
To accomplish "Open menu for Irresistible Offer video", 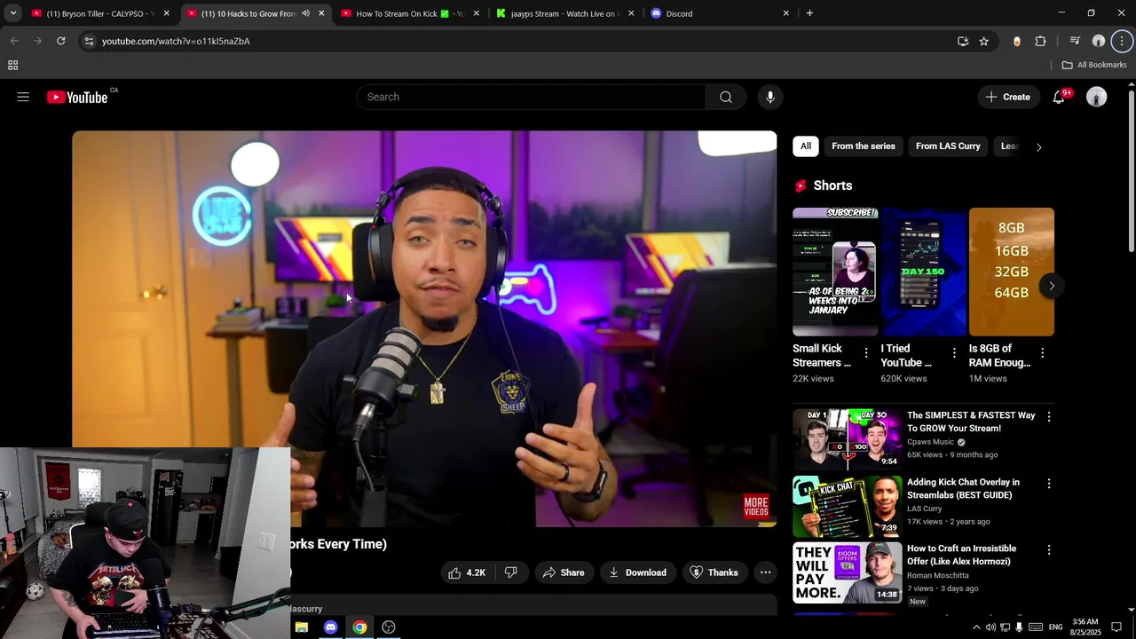I will coord(1049,550).
